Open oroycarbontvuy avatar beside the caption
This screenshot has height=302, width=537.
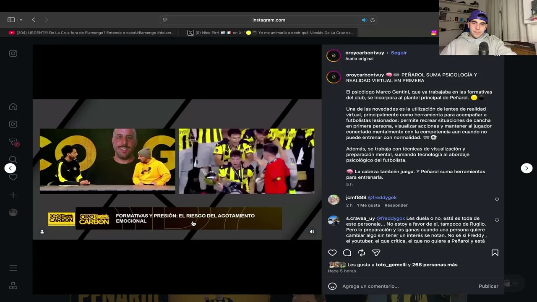[334, 77]
